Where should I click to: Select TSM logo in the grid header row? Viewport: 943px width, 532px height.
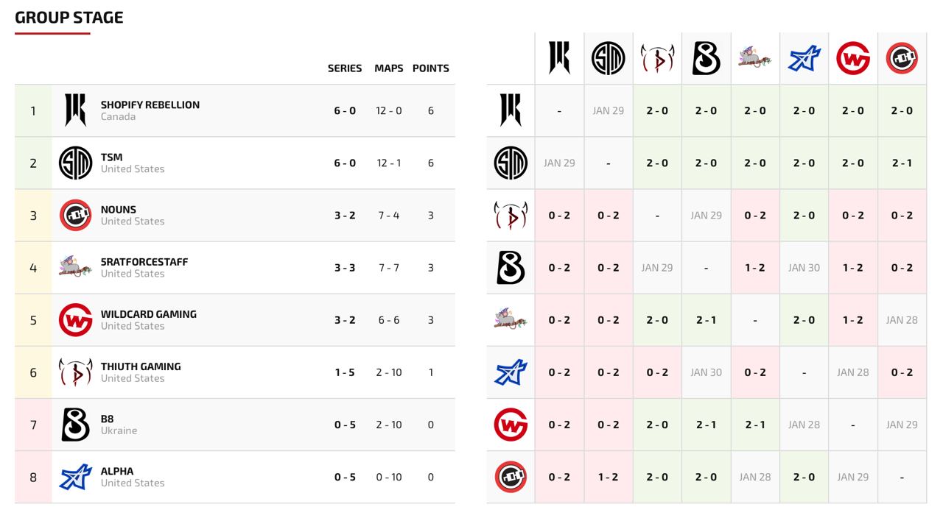click(x=608, y=58)
